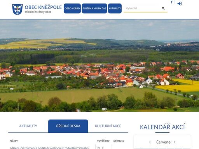Open the AKTUALITY top menu

point(115,9)
